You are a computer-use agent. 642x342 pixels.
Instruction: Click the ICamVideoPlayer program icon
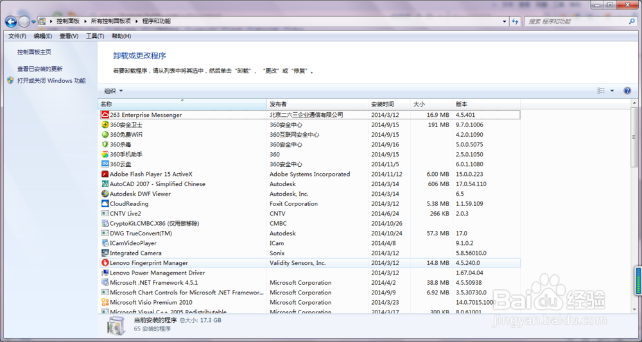coord(105,243)
